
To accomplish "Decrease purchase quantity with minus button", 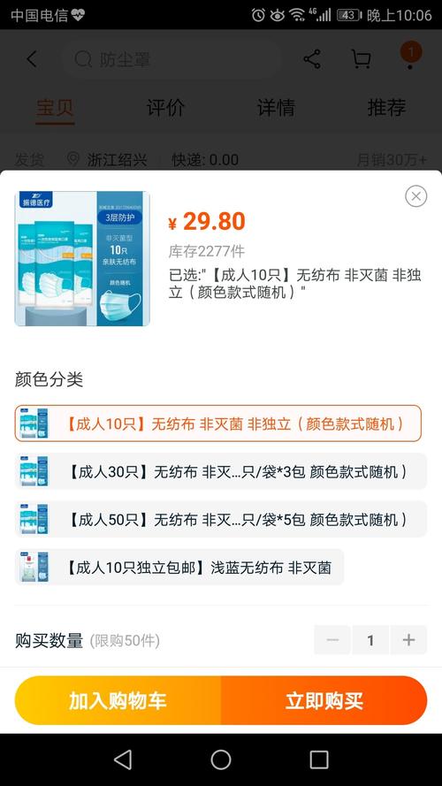I will pos(332,639).
